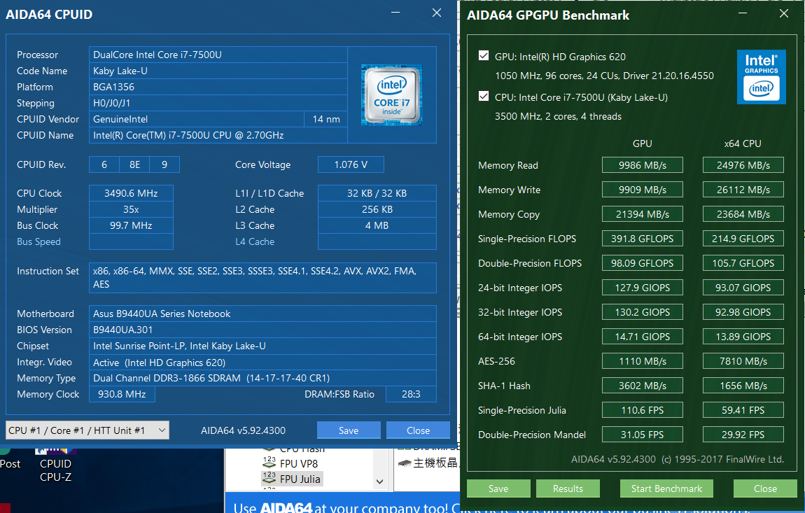Click the CPUID Vendor value 'GenuineIntel'
805x513 pixels.
[x=197, y=119]
